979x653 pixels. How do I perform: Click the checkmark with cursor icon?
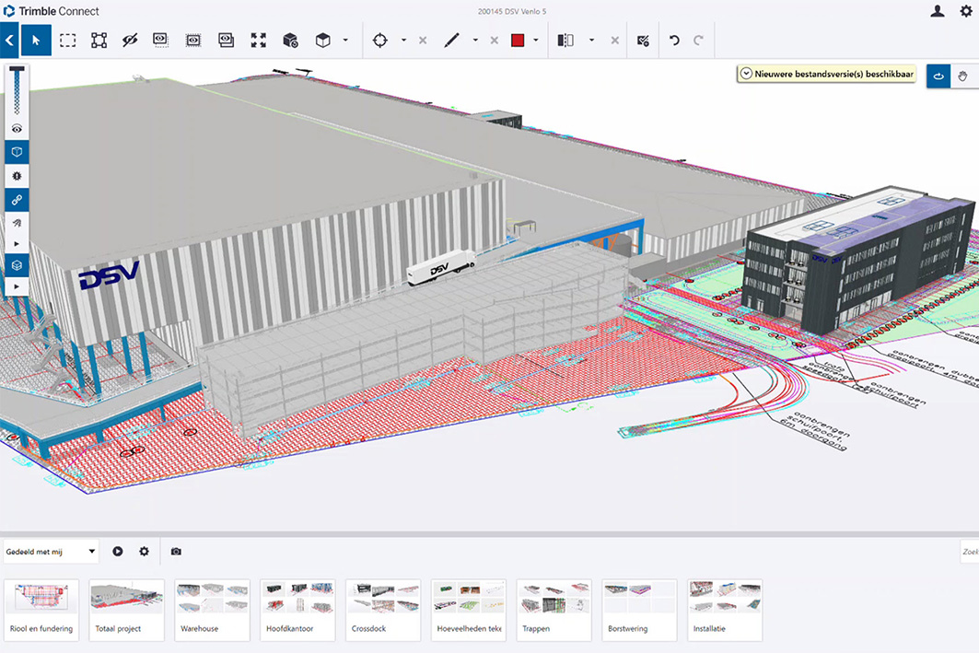click(643, 41)
